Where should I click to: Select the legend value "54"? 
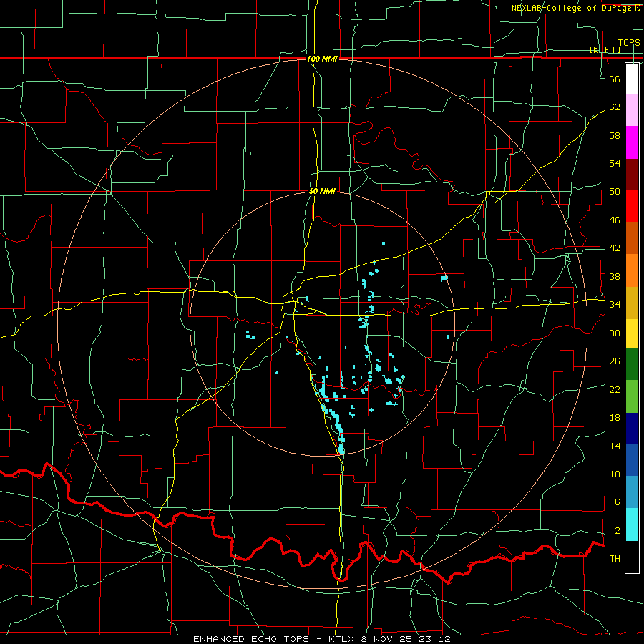(x=615, y=163)
